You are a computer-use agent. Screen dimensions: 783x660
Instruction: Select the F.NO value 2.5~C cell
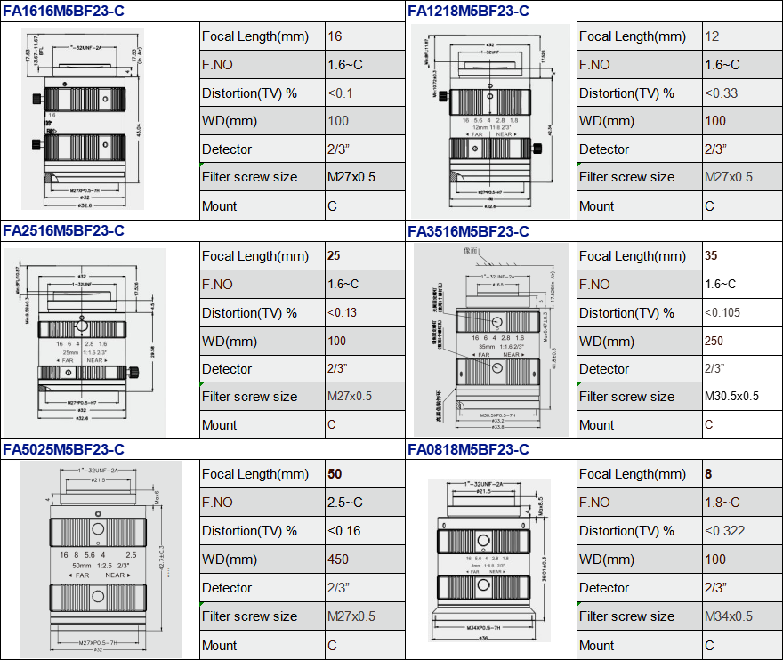click(x=365, y=503)
